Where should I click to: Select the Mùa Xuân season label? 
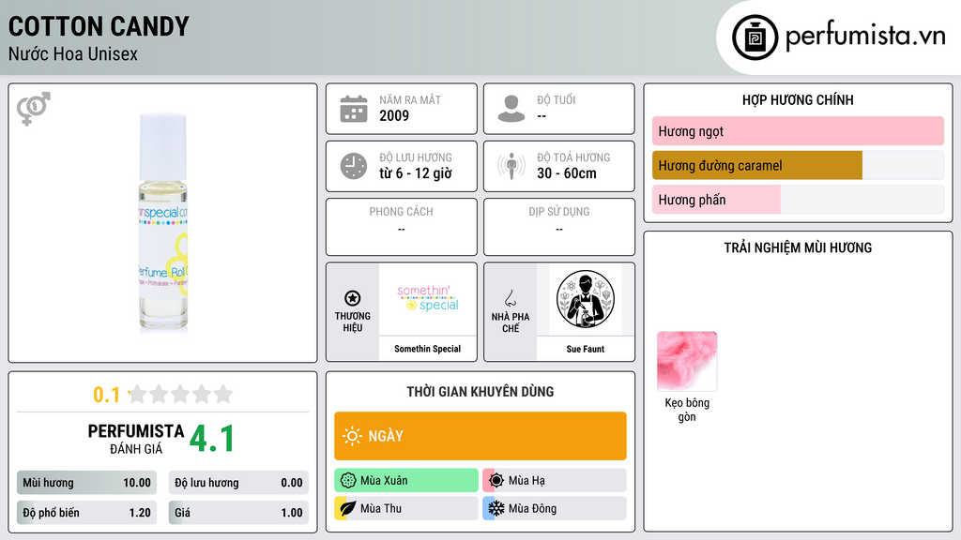(384, 481)
